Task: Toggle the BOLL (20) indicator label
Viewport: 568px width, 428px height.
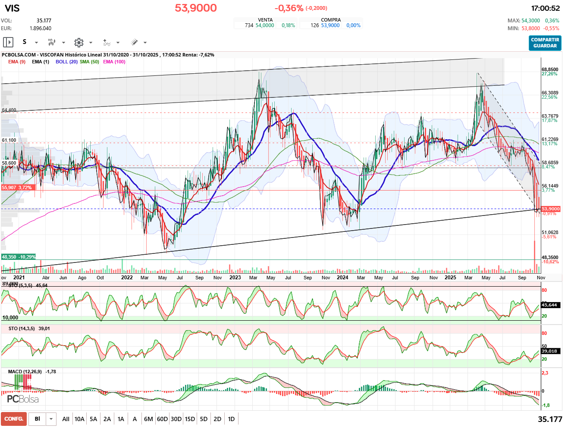Action: pos(66,62)
